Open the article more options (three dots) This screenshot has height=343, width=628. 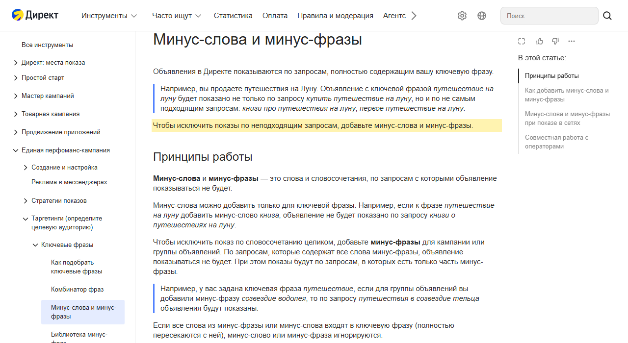pyautogui.click(x=572, y=41)
